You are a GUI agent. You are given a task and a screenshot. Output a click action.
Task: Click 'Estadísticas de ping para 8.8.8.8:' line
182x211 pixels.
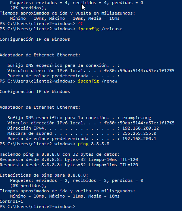pyautogui.click(x=44, y=175)
